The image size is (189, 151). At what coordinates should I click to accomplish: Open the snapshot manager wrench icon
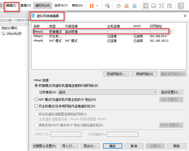click(x=134, y=6)
